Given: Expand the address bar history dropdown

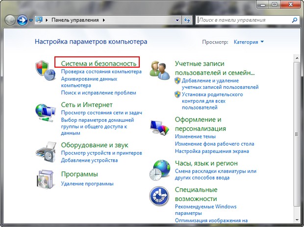Looking at the screenshot, I should (x=177, y=20).
